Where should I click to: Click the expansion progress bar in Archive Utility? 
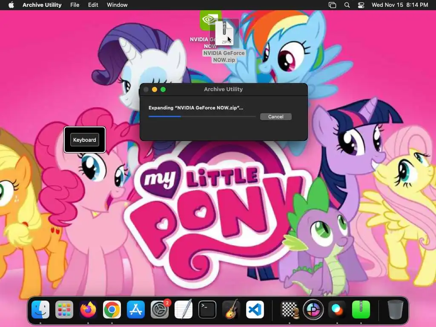[202, 117]
